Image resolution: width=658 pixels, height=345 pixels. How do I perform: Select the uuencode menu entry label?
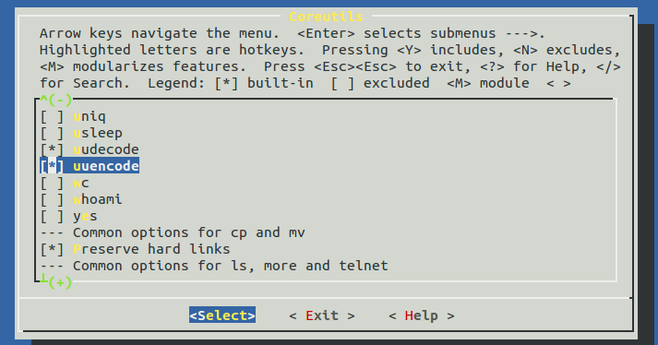pos(106,166)
